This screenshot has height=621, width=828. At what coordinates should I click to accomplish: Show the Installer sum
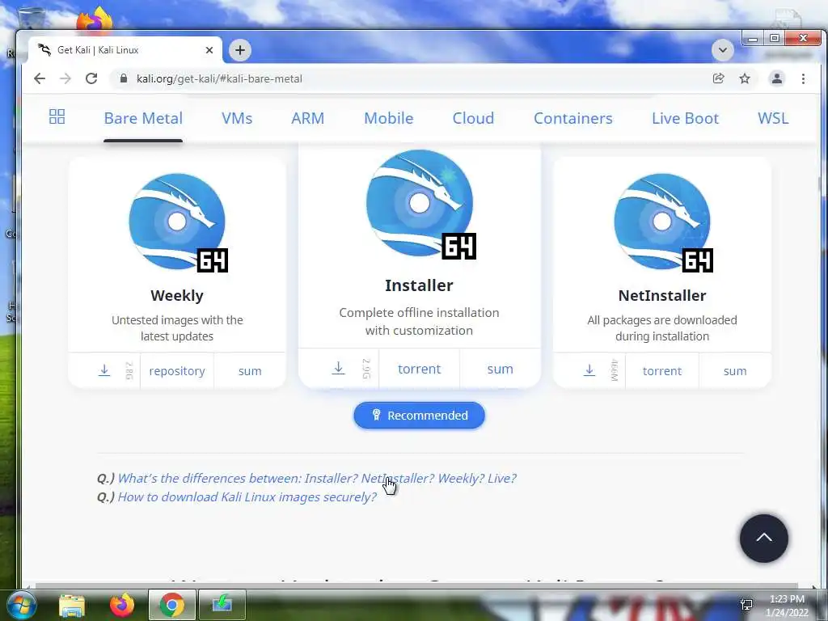pyautogui.click(x=500, y=369)
